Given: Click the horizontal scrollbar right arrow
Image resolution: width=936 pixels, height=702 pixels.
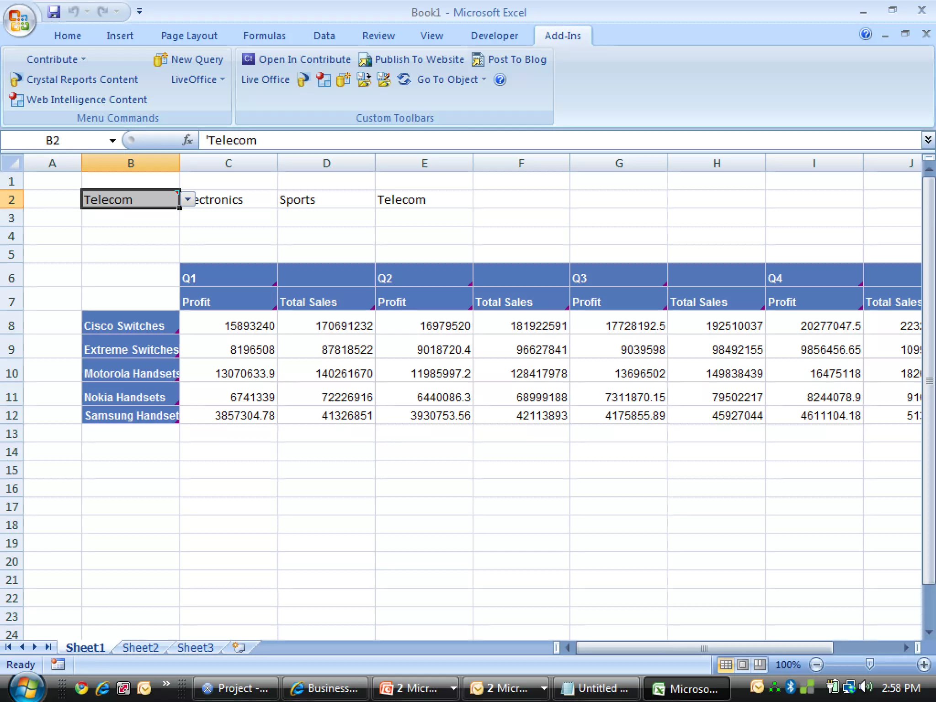Looking at the screenshot, I should click(x=906, y=647).
